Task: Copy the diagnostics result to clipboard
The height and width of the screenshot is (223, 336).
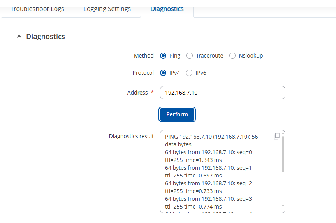Action: point(276,136)
